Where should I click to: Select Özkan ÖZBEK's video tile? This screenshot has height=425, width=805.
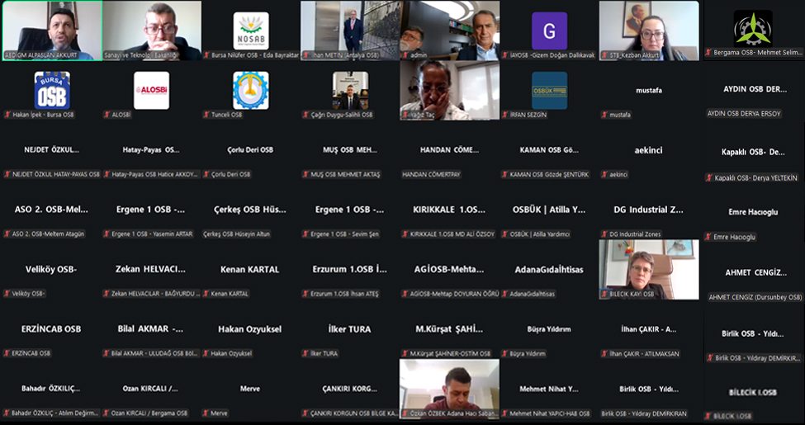pyautogui.click(x=449, y=388)
